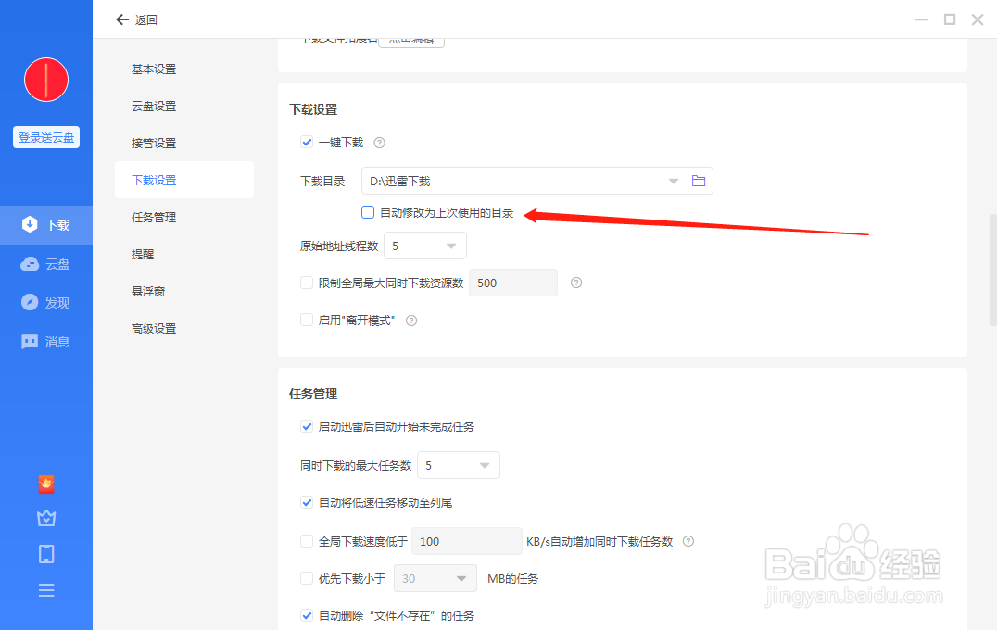This screenshot has width=997, height=630.
Task: Open the 消息 messages sidebar icon
Action: click(x=46, y=341)
